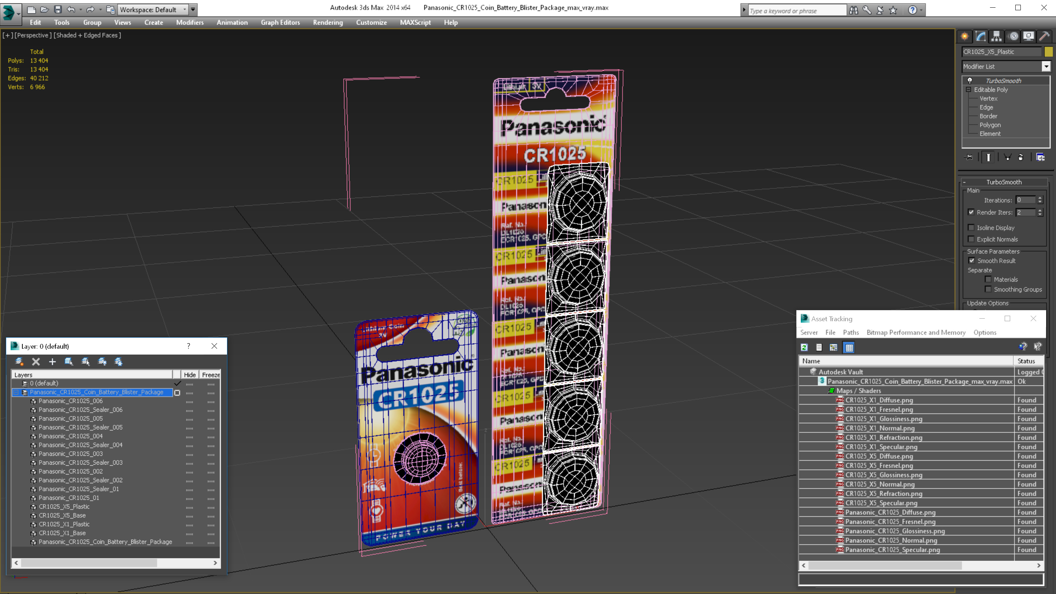Open the Modify command panel tab
Image resolution: width=1056 pixels, height=594 pixels.
pyautogui.click(x=980, y=36)
